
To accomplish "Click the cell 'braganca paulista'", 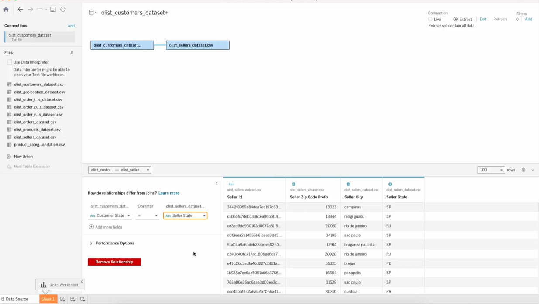I will 361,245.
